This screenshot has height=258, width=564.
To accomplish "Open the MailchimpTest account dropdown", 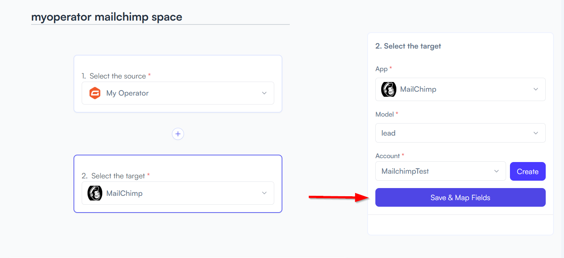I will coord(441,171).
